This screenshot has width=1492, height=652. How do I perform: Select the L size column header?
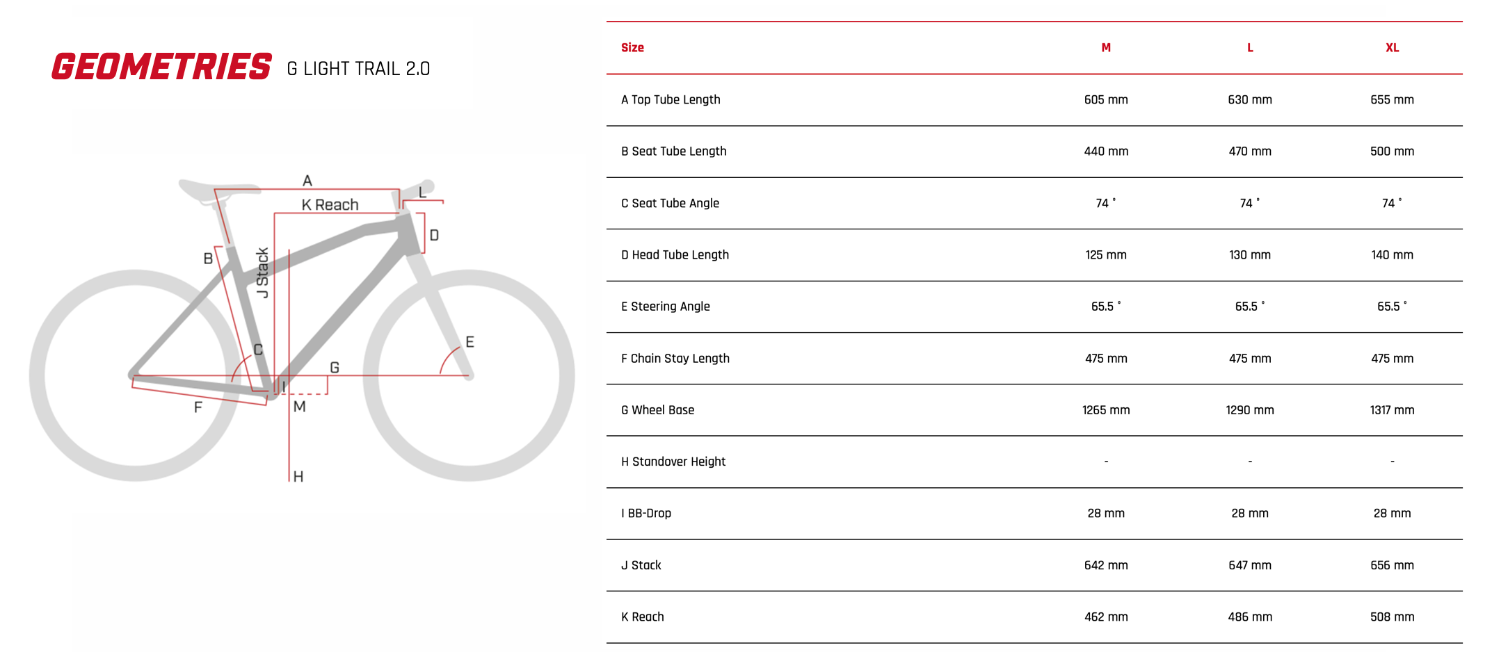click(1249, 48)
